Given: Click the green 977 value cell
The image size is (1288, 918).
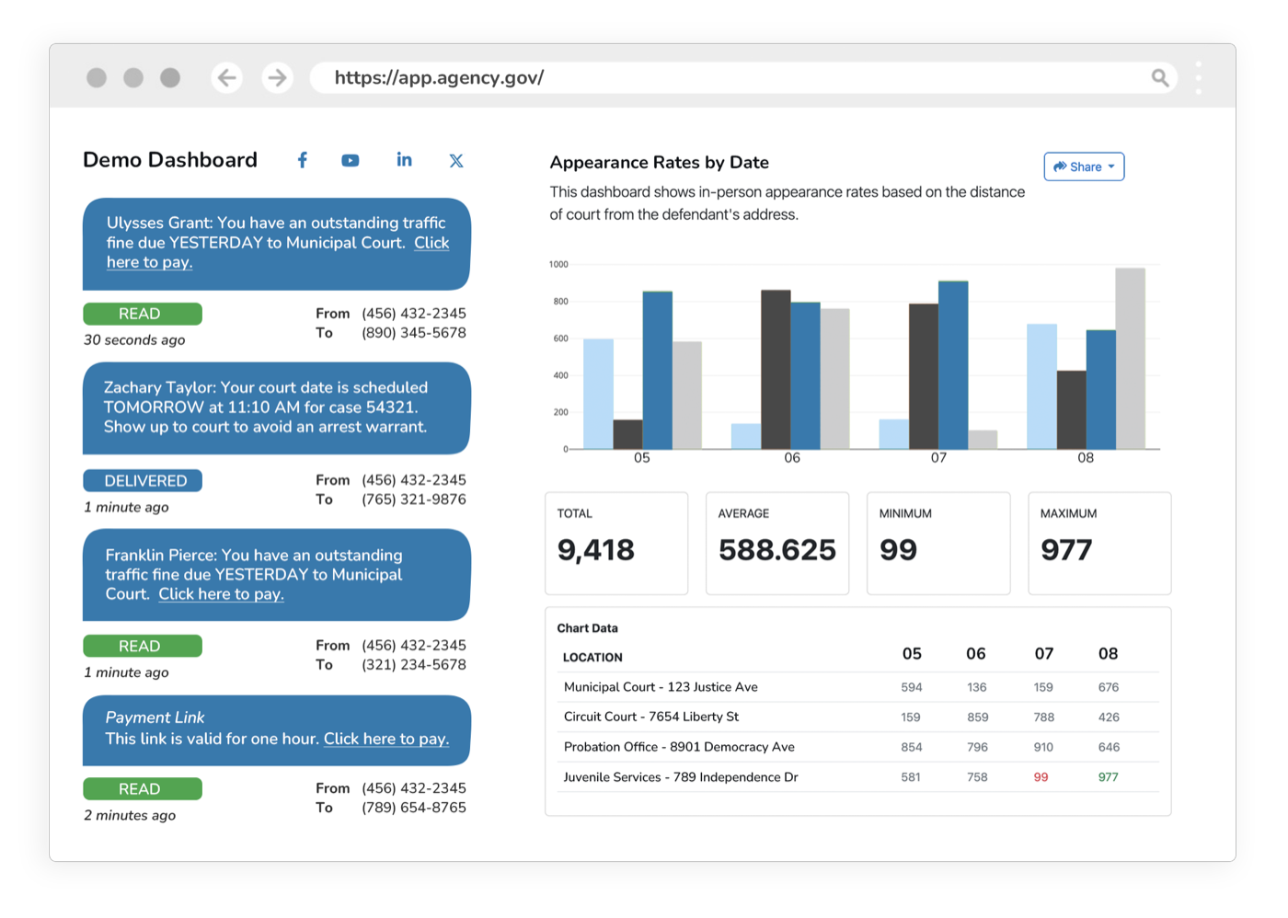Looking at the screenshot, I should (1109, 777).
